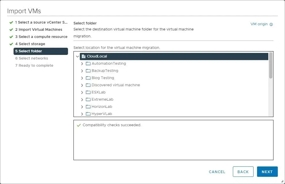Click the BACK button
This screenshot has height=184, width=285.
pos(243,172)
